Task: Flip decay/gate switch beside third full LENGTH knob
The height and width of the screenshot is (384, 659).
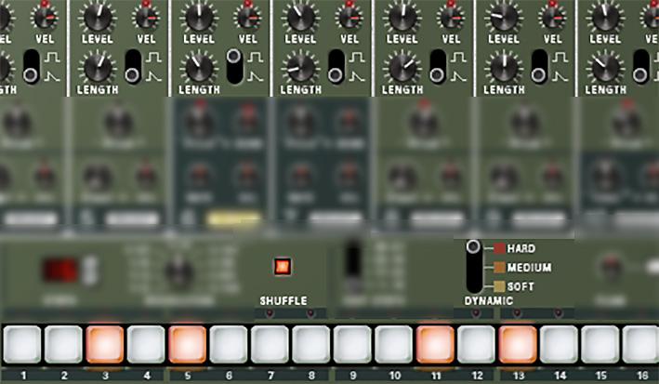Action: click(336, 66)
